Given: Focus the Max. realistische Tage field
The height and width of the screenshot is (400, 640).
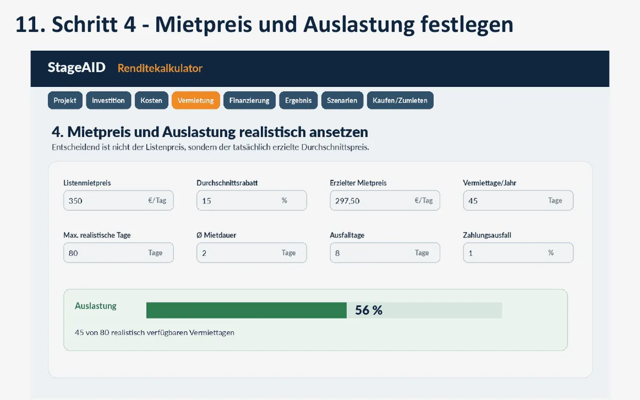Looking at the screenshot, I should (118, 253).
